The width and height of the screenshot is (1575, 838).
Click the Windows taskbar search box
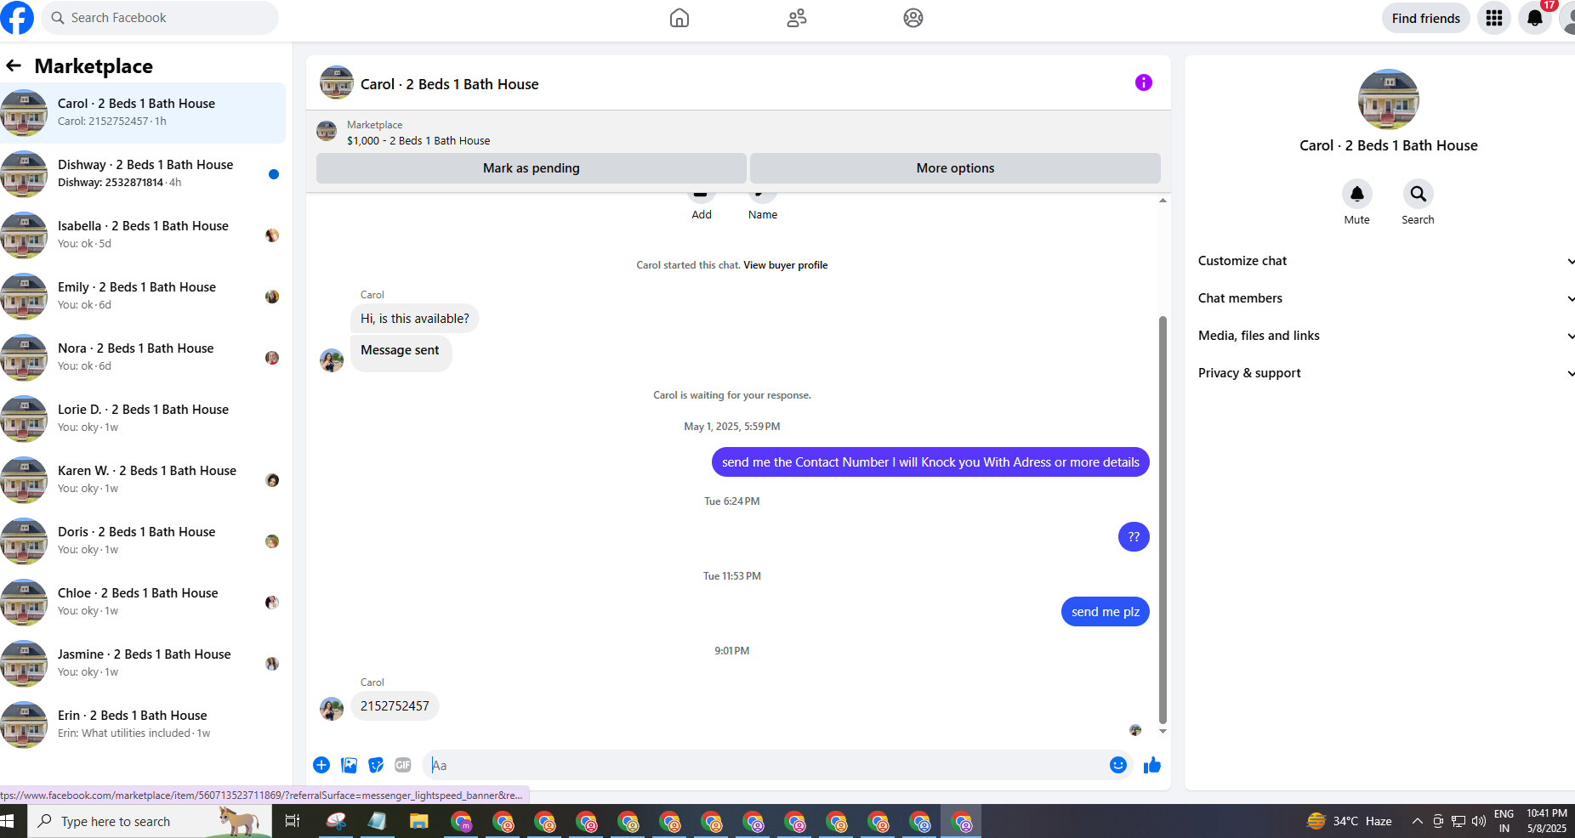click(150, 821)
